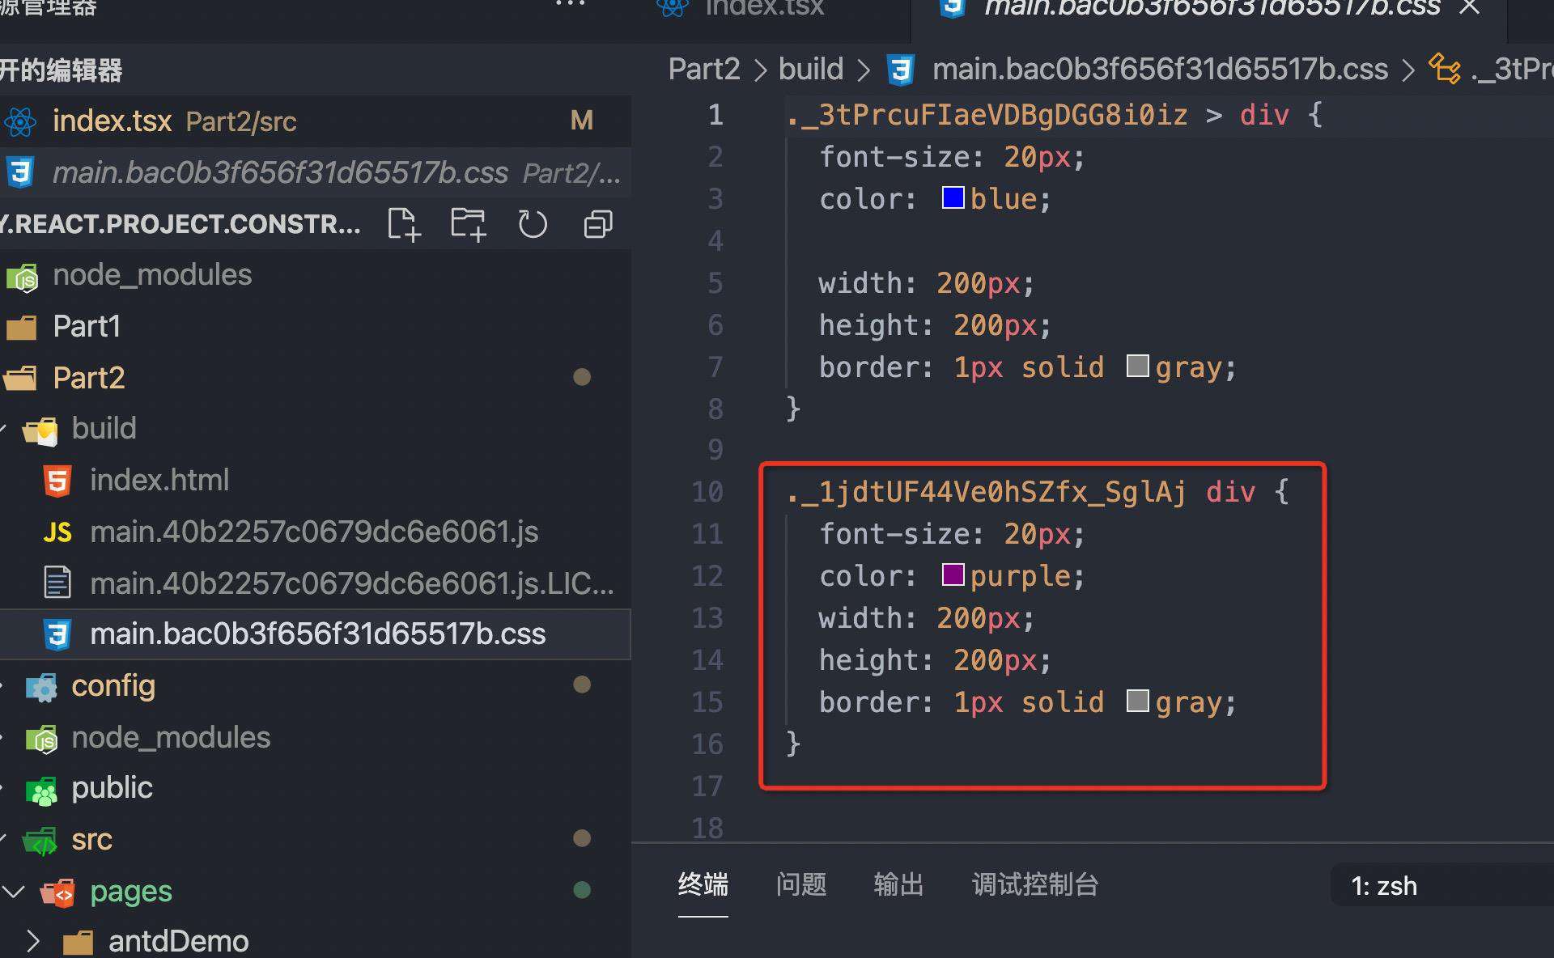The width and height of the screenshot is (1554, 958).
Task: Click line number 10 in gutter
Action: click(707, 492)
